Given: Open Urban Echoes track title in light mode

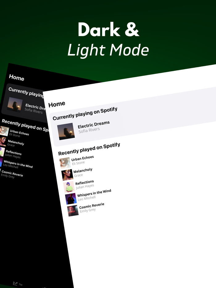Looking at the screenshot, I should 82,158.
